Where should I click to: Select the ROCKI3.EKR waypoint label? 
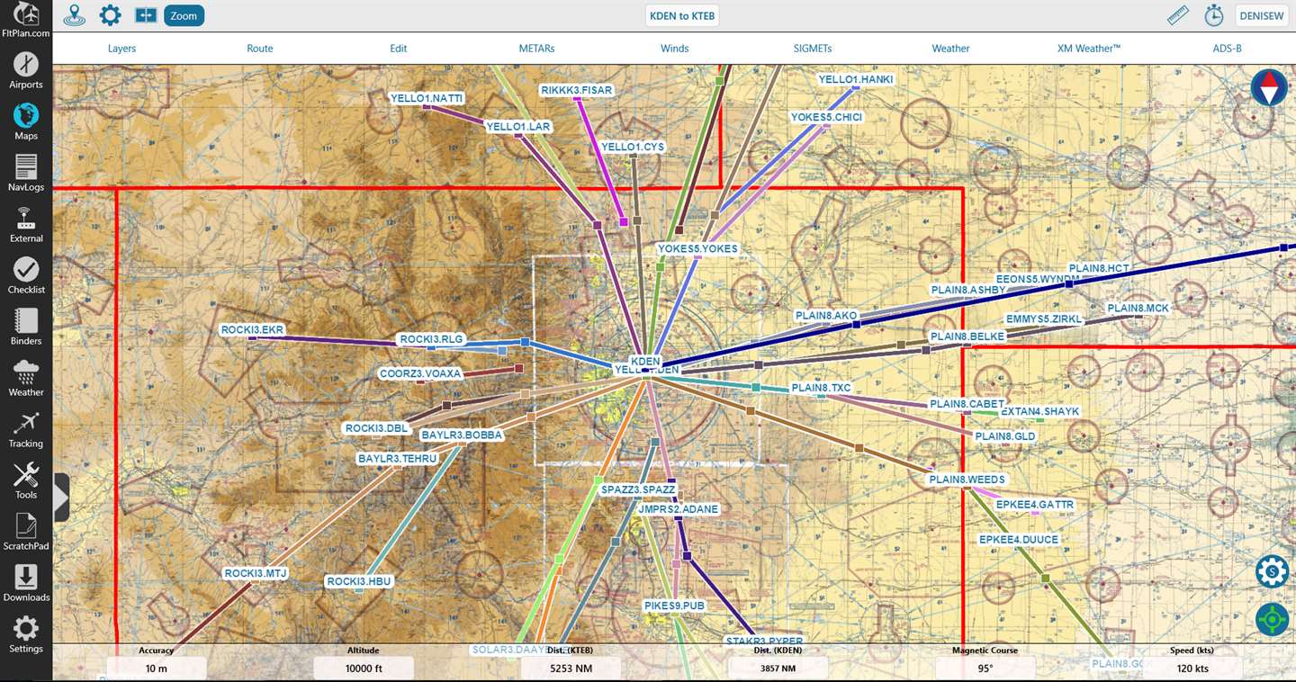252,330
